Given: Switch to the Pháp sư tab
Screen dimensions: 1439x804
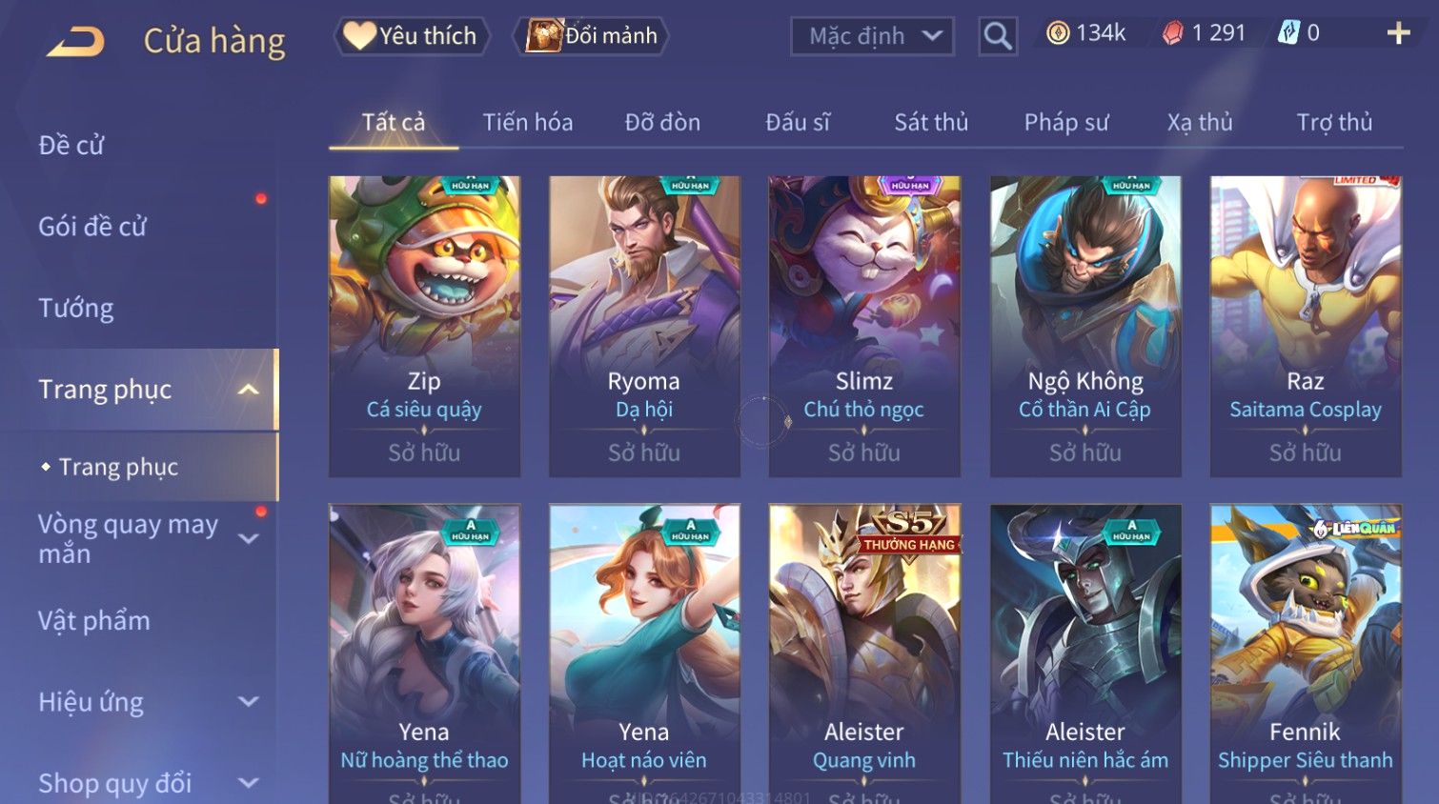Looking at the screenshot, I should [1066, 122].
